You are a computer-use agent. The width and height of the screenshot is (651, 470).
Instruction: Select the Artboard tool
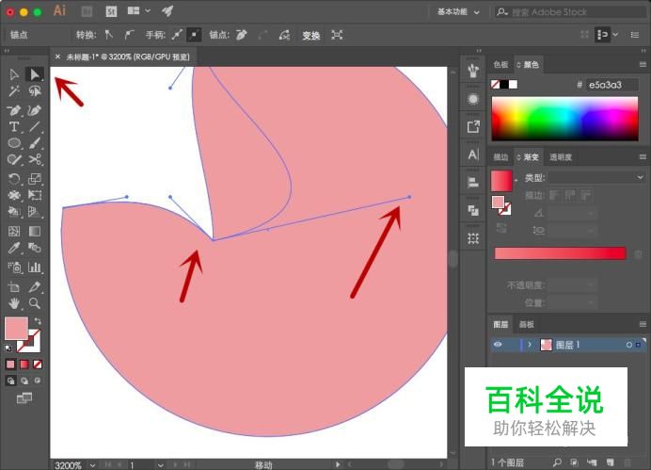[x=14, y=286]
